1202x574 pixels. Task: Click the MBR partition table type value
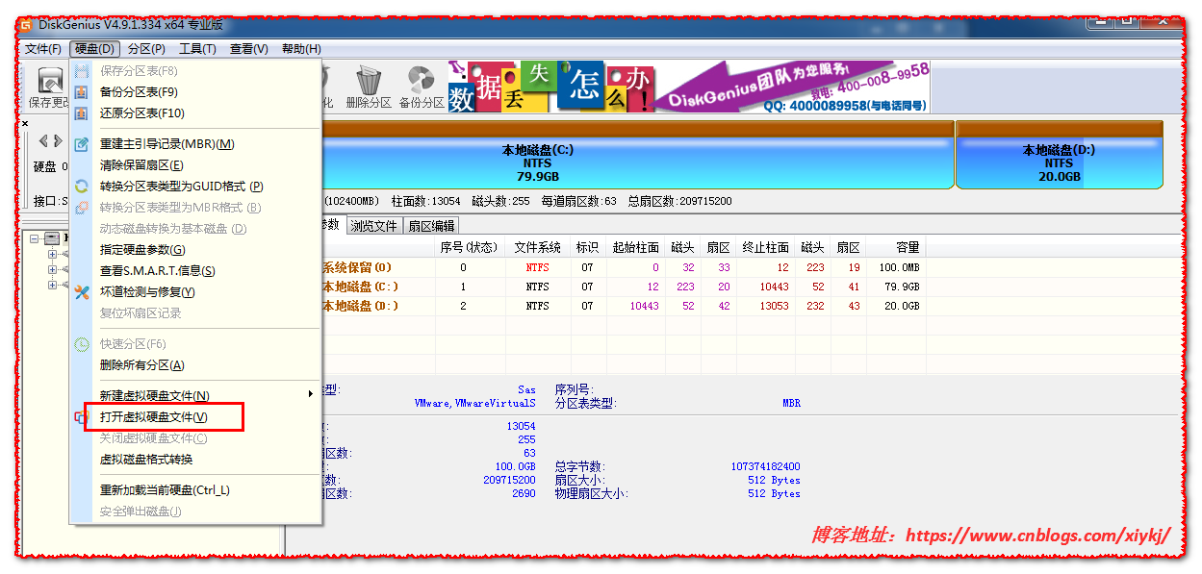click(x=791, y=404)
